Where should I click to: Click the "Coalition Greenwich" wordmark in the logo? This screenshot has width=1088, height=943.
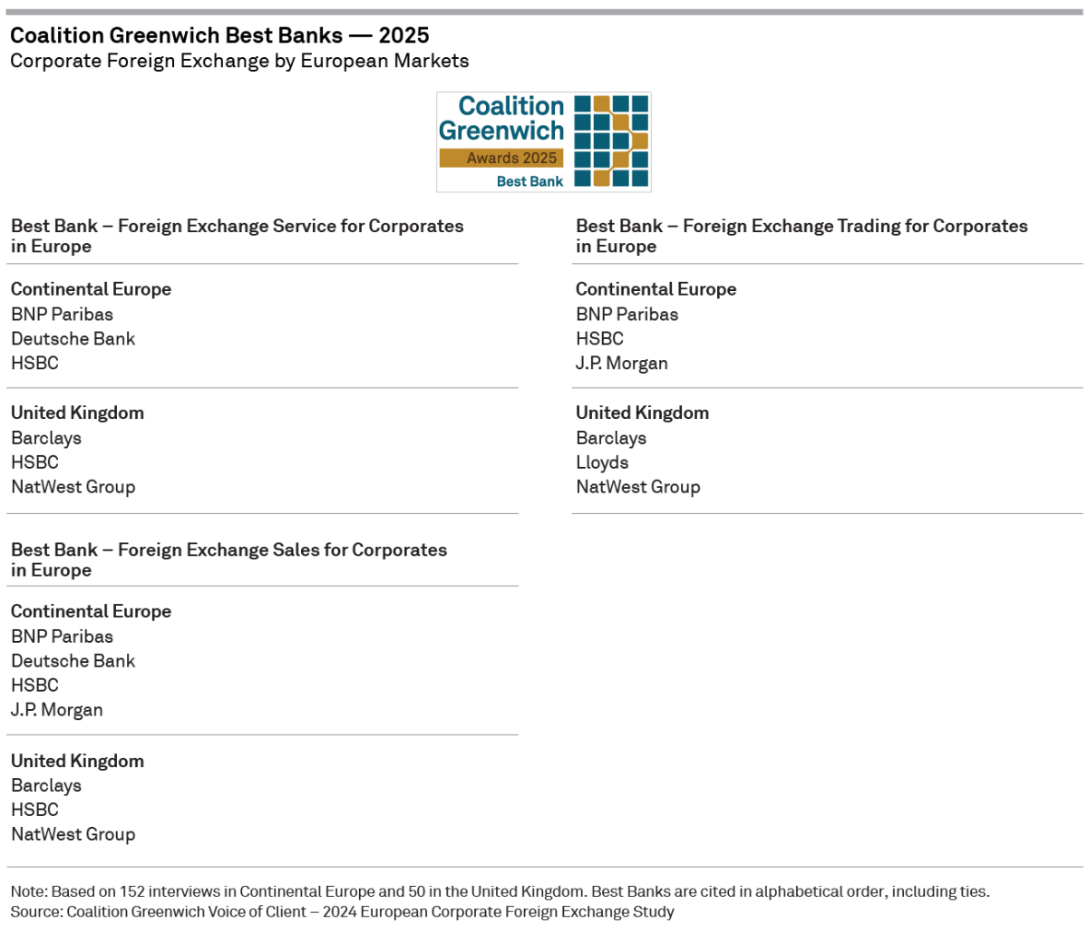501,119
